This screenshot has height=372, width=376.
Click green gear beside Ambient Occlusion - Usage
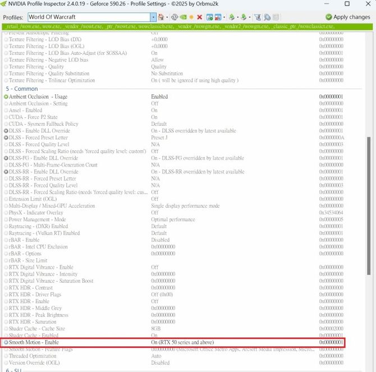(x=6, y=97)
